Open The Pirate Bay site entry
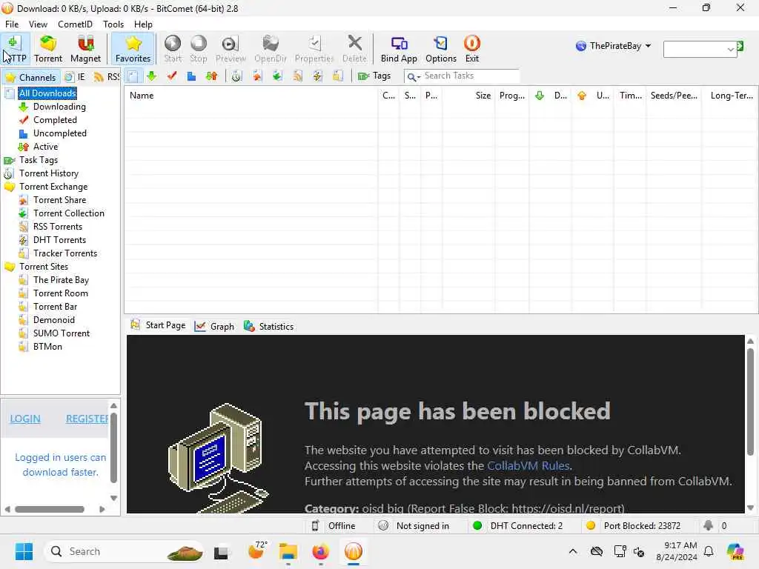The image size is (759, 569). pos(61,280)
